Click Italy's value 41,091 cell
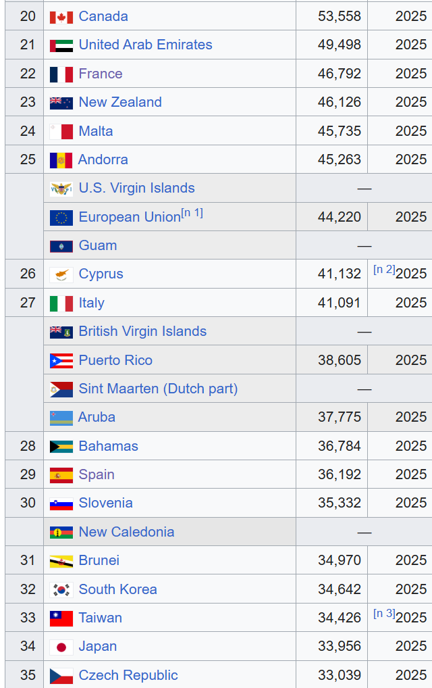Image resolution: width=432 pixels, height=688 pixels. (331, 303)
